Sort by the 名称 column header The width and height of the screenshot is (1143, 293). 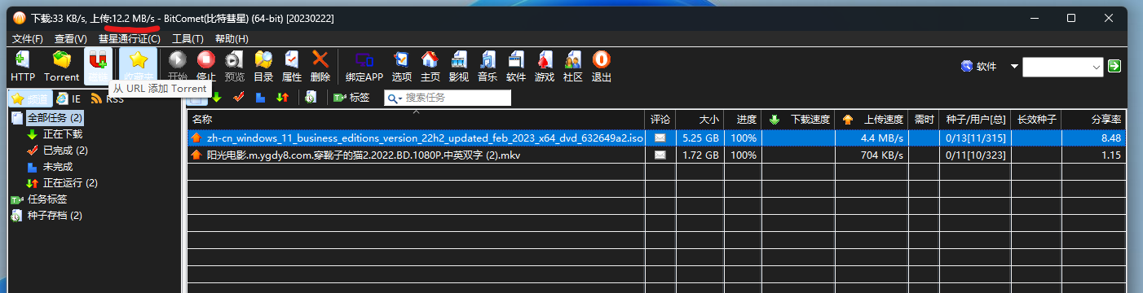pyautogui.click(x=417, y=120)
